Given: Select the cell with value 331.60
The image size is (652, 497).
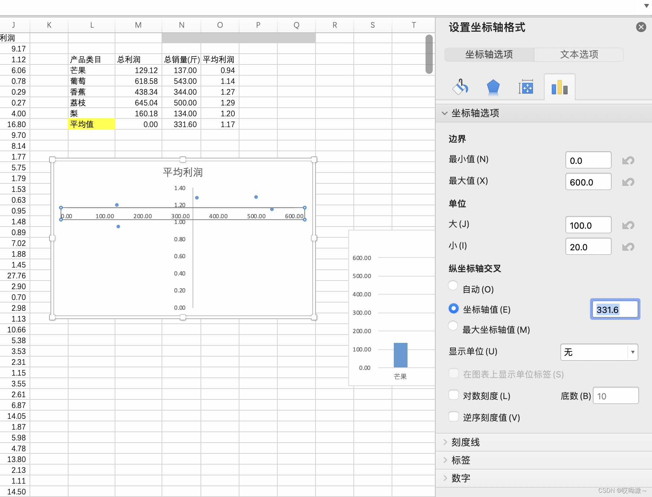Looking at the screenshot, I should pos(181,124).
